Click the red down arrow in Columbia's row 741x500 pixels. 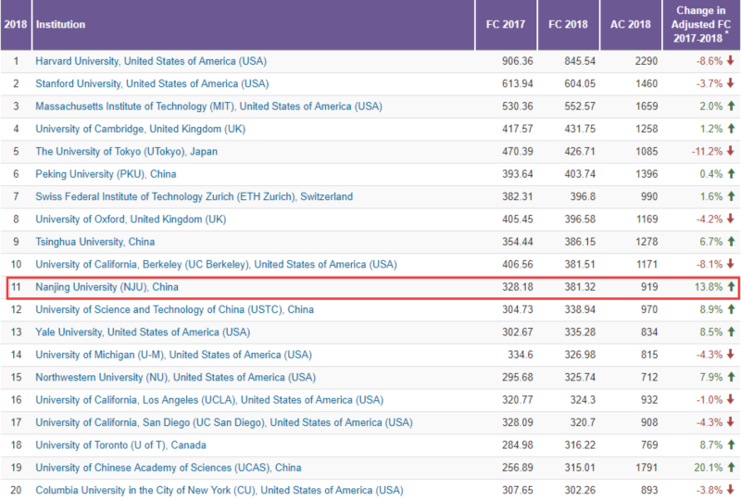click(730, 490)
